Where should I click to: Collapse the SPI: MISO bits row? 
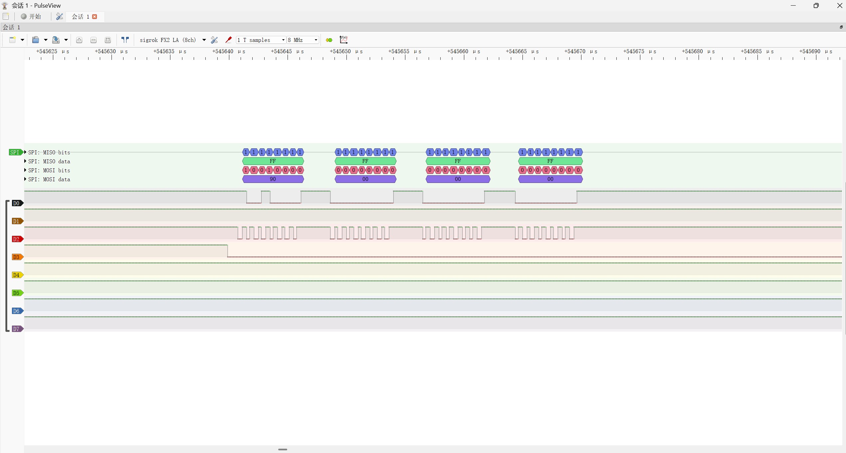click(25, 152)
